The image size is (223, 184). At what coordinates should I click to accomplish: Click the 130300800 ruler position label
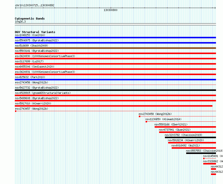pyautogui.click(x=110, y=10)
